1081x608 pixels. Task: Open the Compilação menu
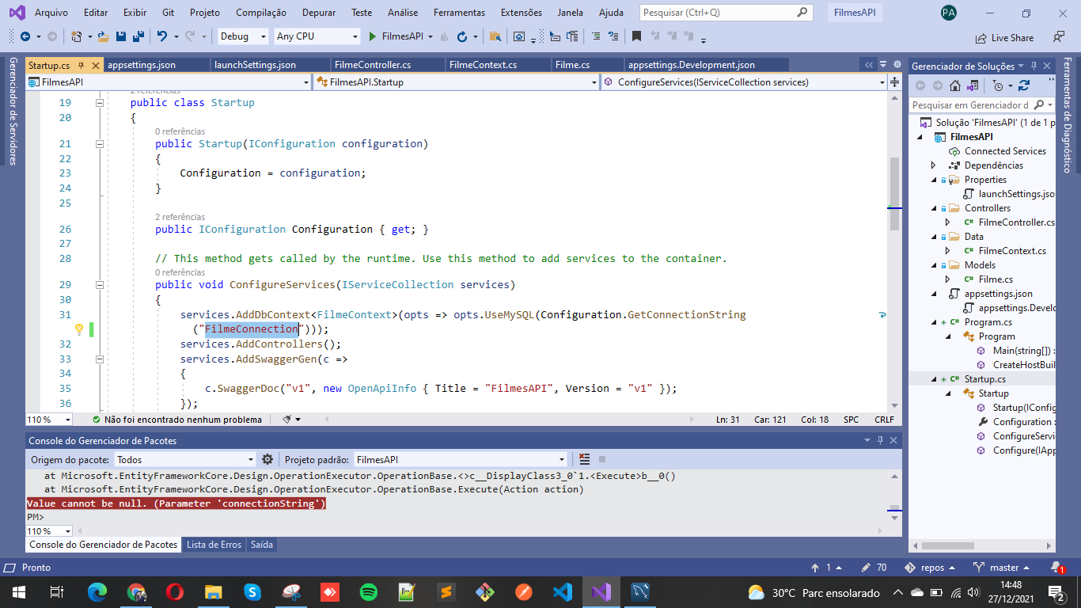tap(262, 13)
